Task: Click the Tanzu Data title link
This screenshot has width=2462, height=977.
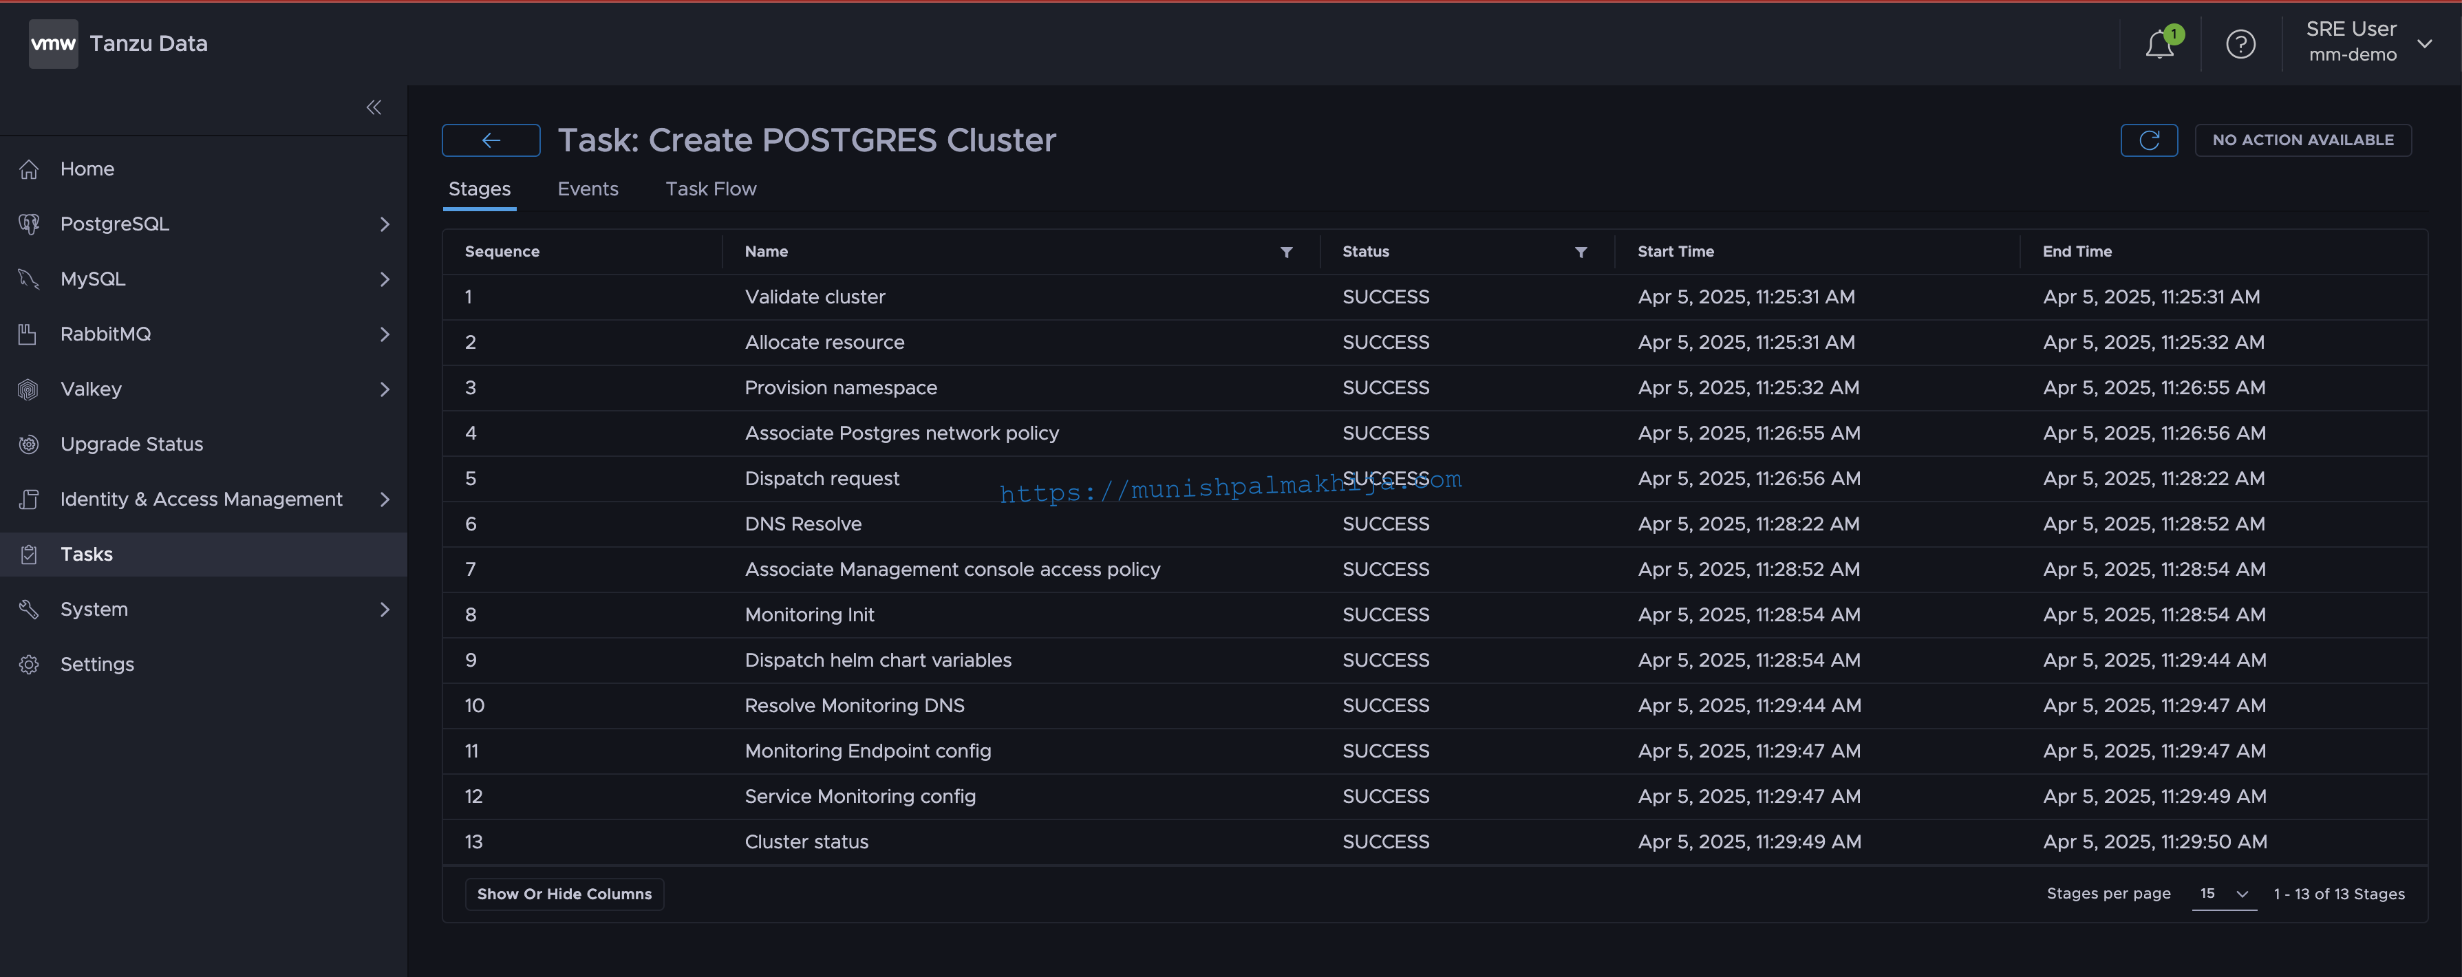Action: (148, 44)
